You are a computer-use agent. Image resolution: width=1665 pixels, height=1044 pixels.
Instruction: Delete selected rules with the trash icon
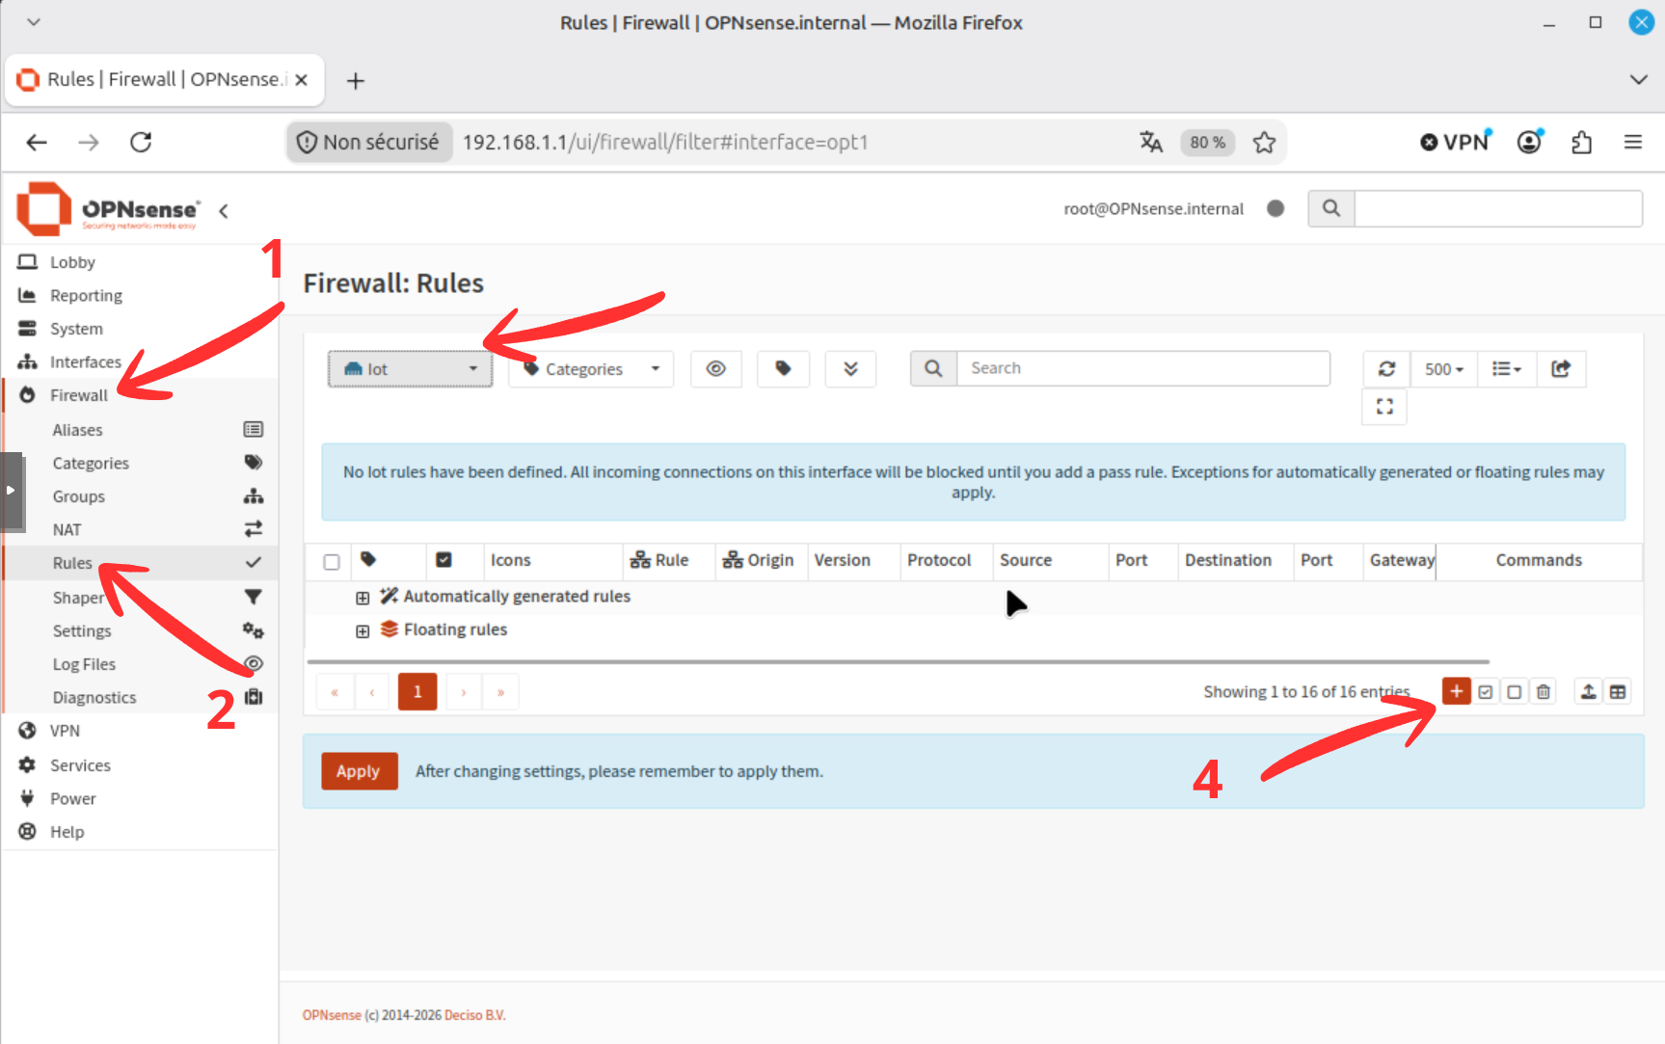1544,691
